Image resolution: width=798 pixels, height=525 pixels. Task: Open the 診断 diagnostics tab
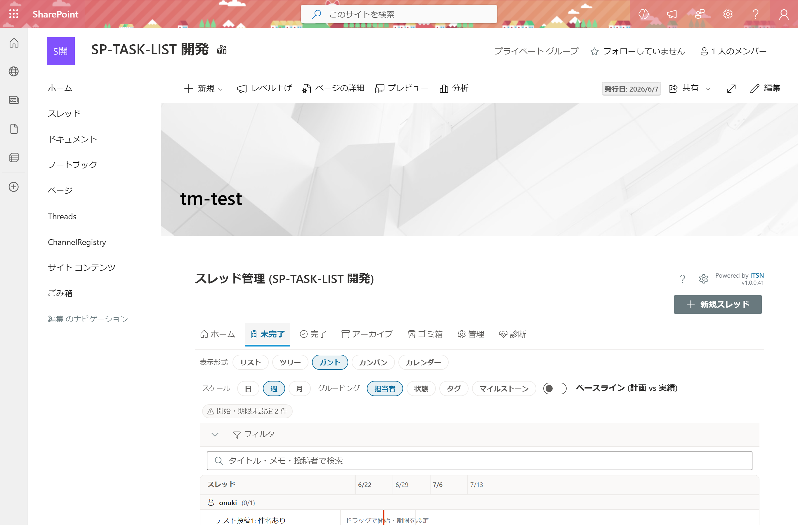[x=512, y=334]
